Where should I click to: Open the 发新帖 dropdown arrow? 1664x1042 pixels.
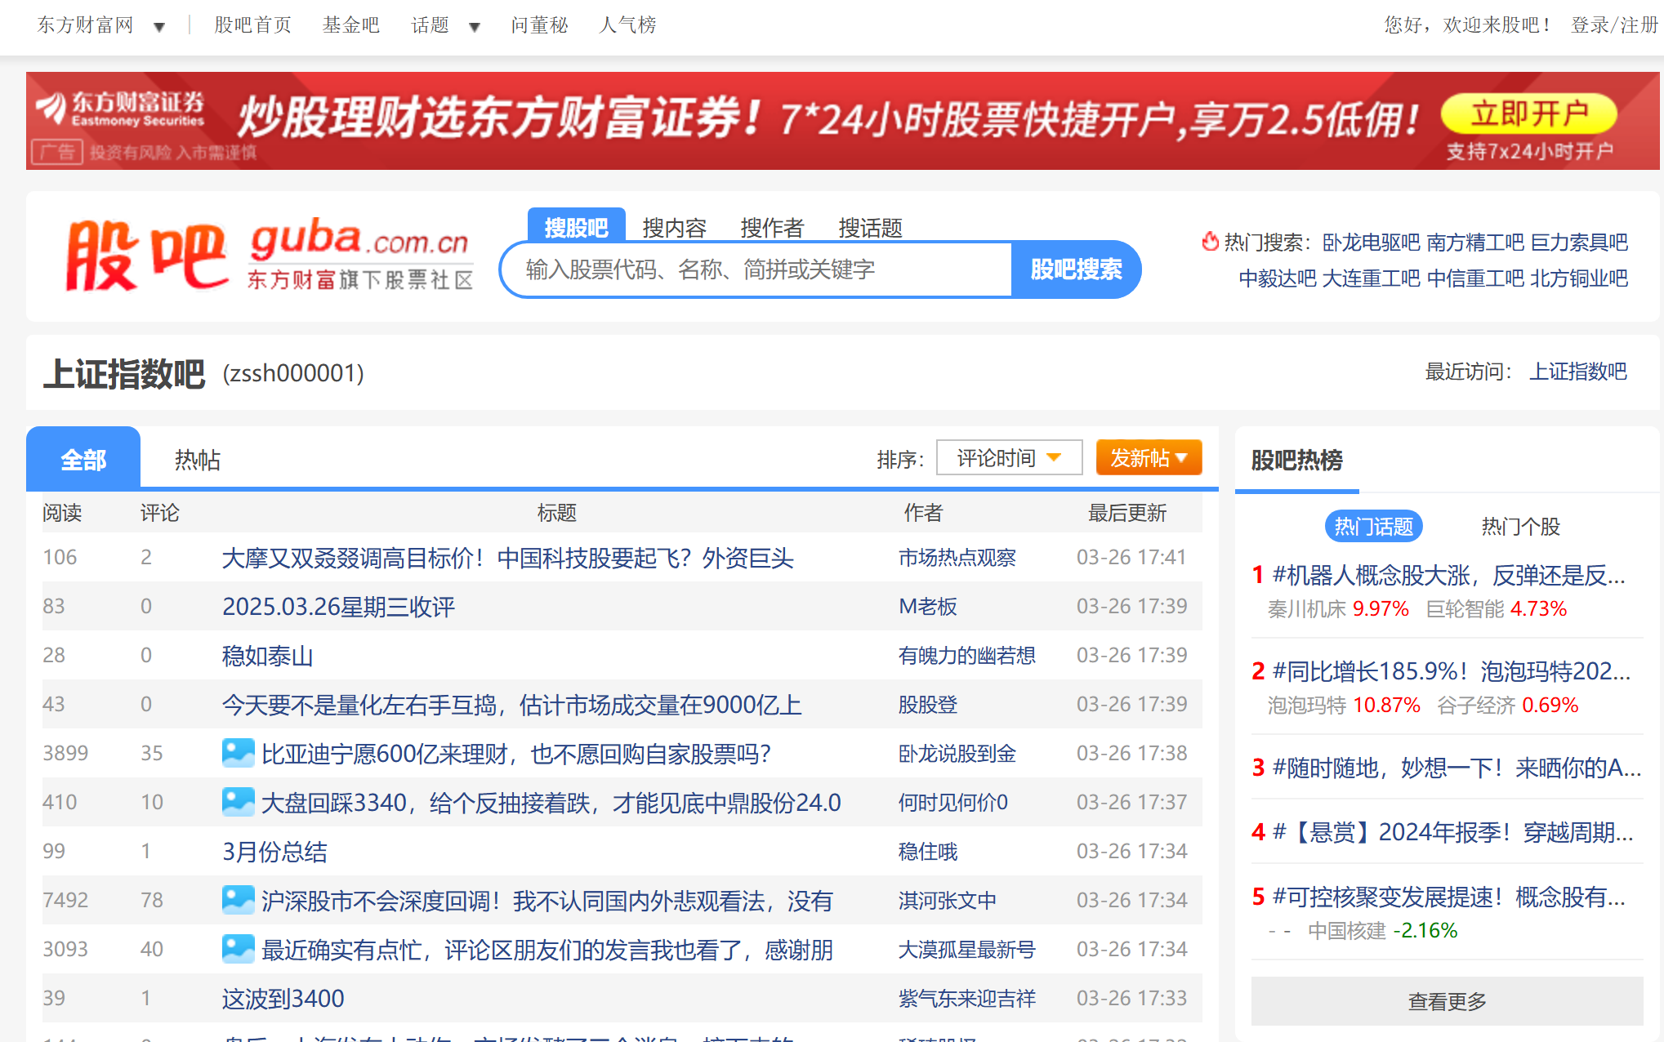tap(1179, 457)
